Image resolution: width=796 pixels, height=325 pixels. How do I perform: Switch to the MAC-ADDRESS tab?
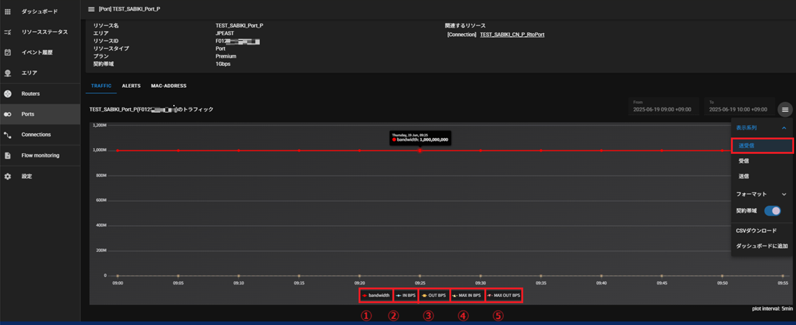168,86
